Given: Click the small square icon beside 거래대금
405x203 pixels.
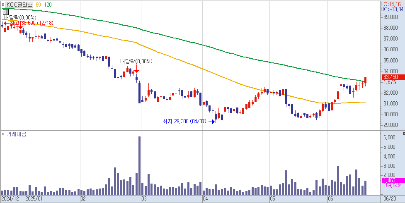Looking at the screenshot, I should click(x=3, y=134).
